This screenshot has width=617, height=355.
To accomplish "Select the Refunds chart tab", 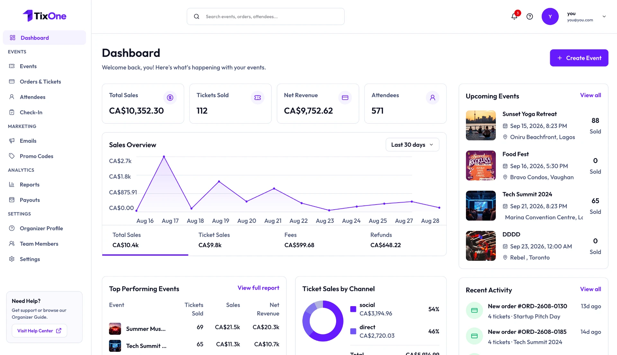I will [403, 240].
